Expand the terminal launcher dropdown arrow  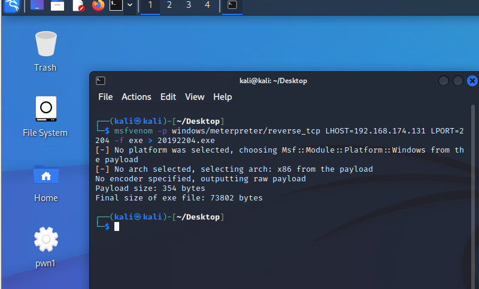coord(130,5)
